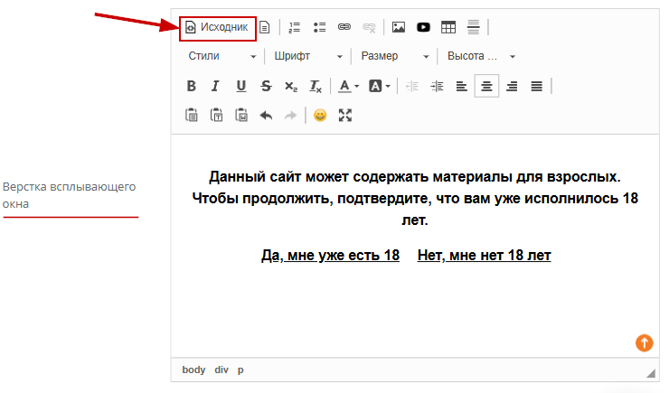Viewport: 669px width, 393px height.
Task: Open the Стили dropdown
Action: [x=221, y=56]
